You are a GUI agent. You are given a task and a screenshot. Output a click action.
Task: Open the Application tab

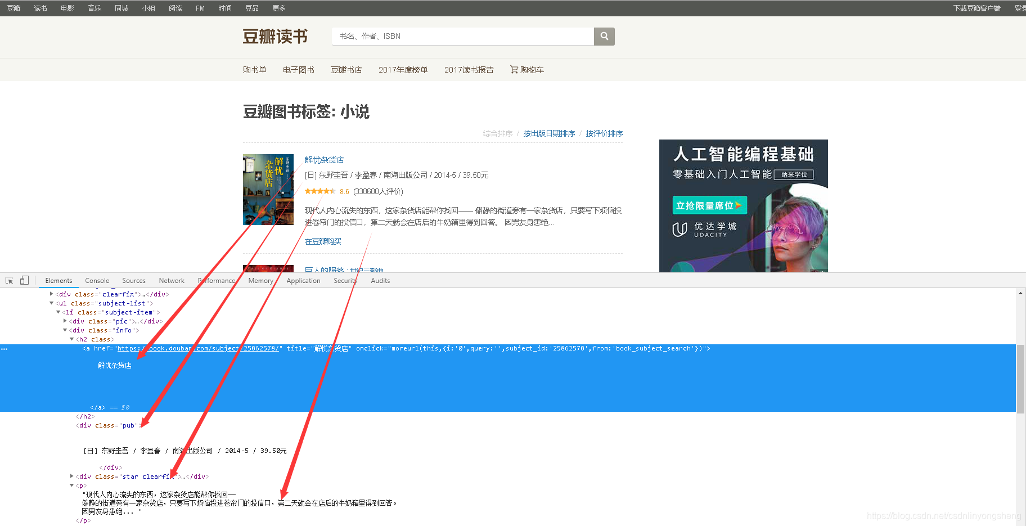(304, 281)
